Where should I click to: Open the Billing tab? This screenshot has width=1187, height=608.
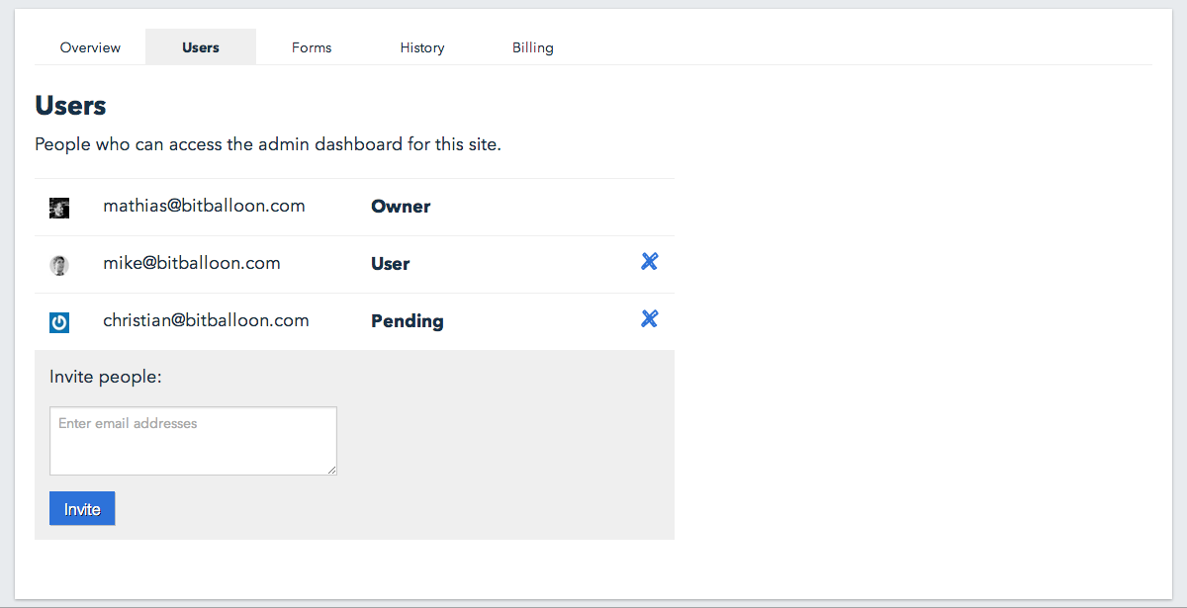pyautogui.click(x=533, y=47)
